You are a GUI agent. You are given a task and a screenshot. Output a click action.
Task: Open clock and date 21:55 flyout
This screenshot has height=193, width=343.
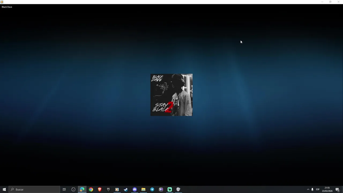327,190
